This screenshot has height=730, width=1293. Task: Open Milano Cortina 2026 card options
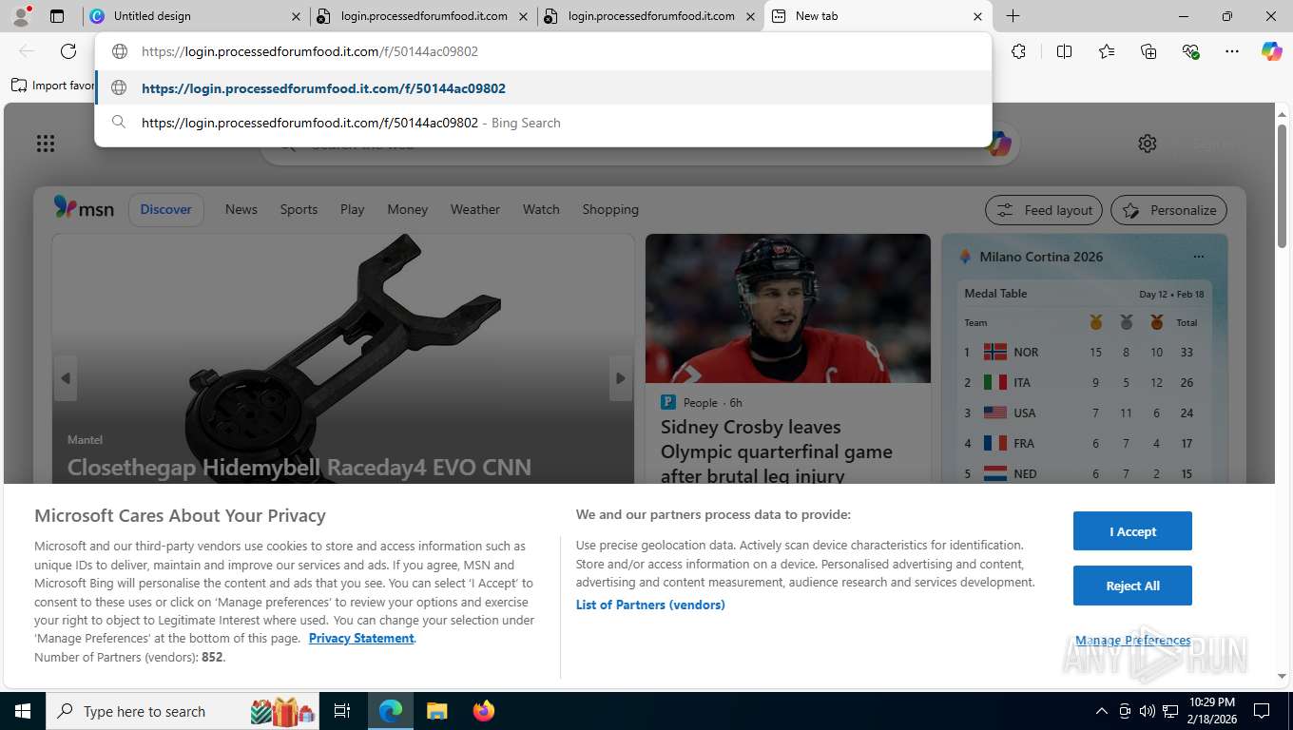[1199, 257]
